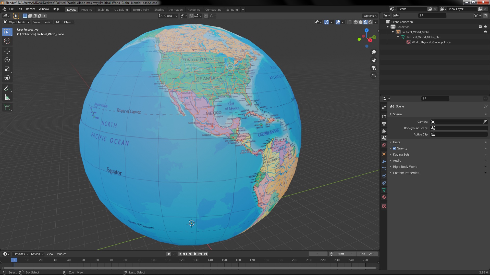Hide Political_World_Globe using its eye icon

pyautogui.click(x=485, y=32)
